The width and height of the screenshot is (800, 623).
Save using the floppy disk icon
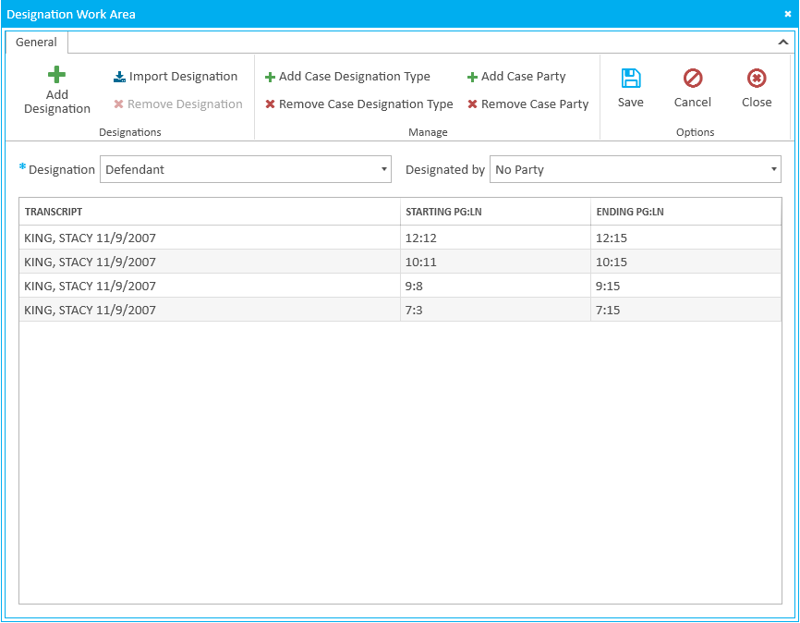pyautogui.click(x=631, y=79)
